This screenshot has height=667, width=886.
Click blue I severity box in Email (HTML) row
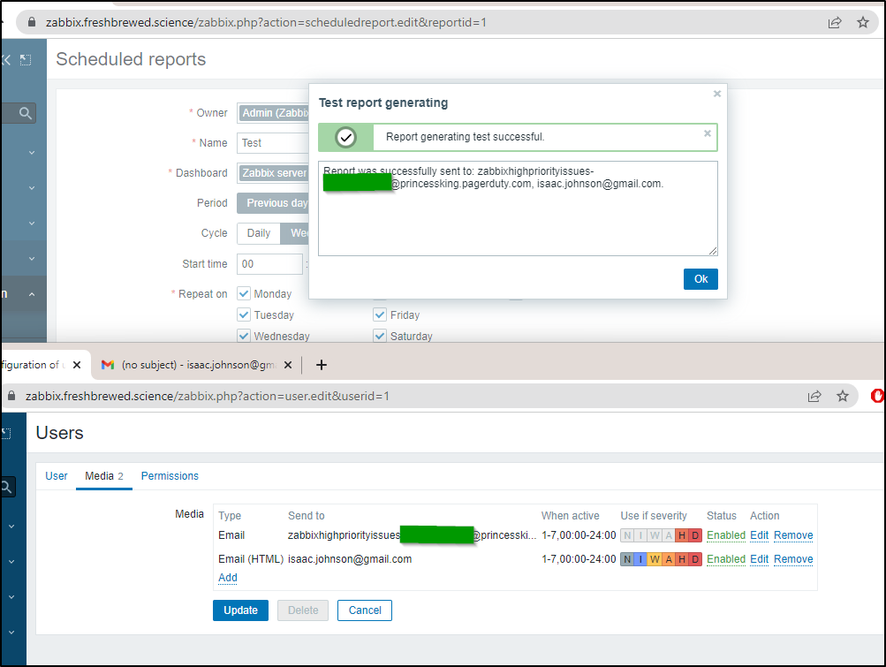(640, 559)
